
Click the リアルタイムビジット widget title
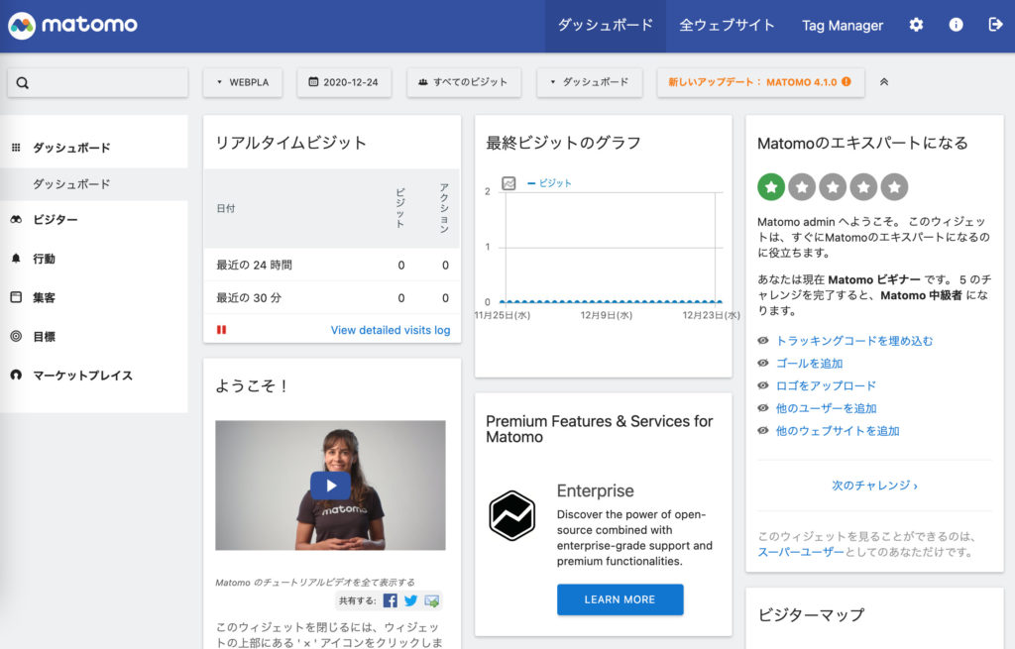point(290,143)
